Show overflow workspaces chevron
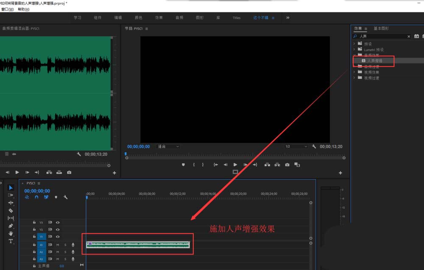The width and height of the screenshot is (424, 270). pyautogui.click(x=288, y=17)
